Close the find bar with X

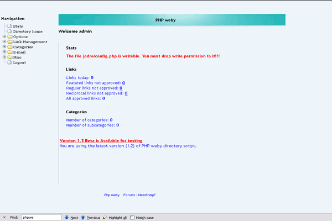coord(4,218)
